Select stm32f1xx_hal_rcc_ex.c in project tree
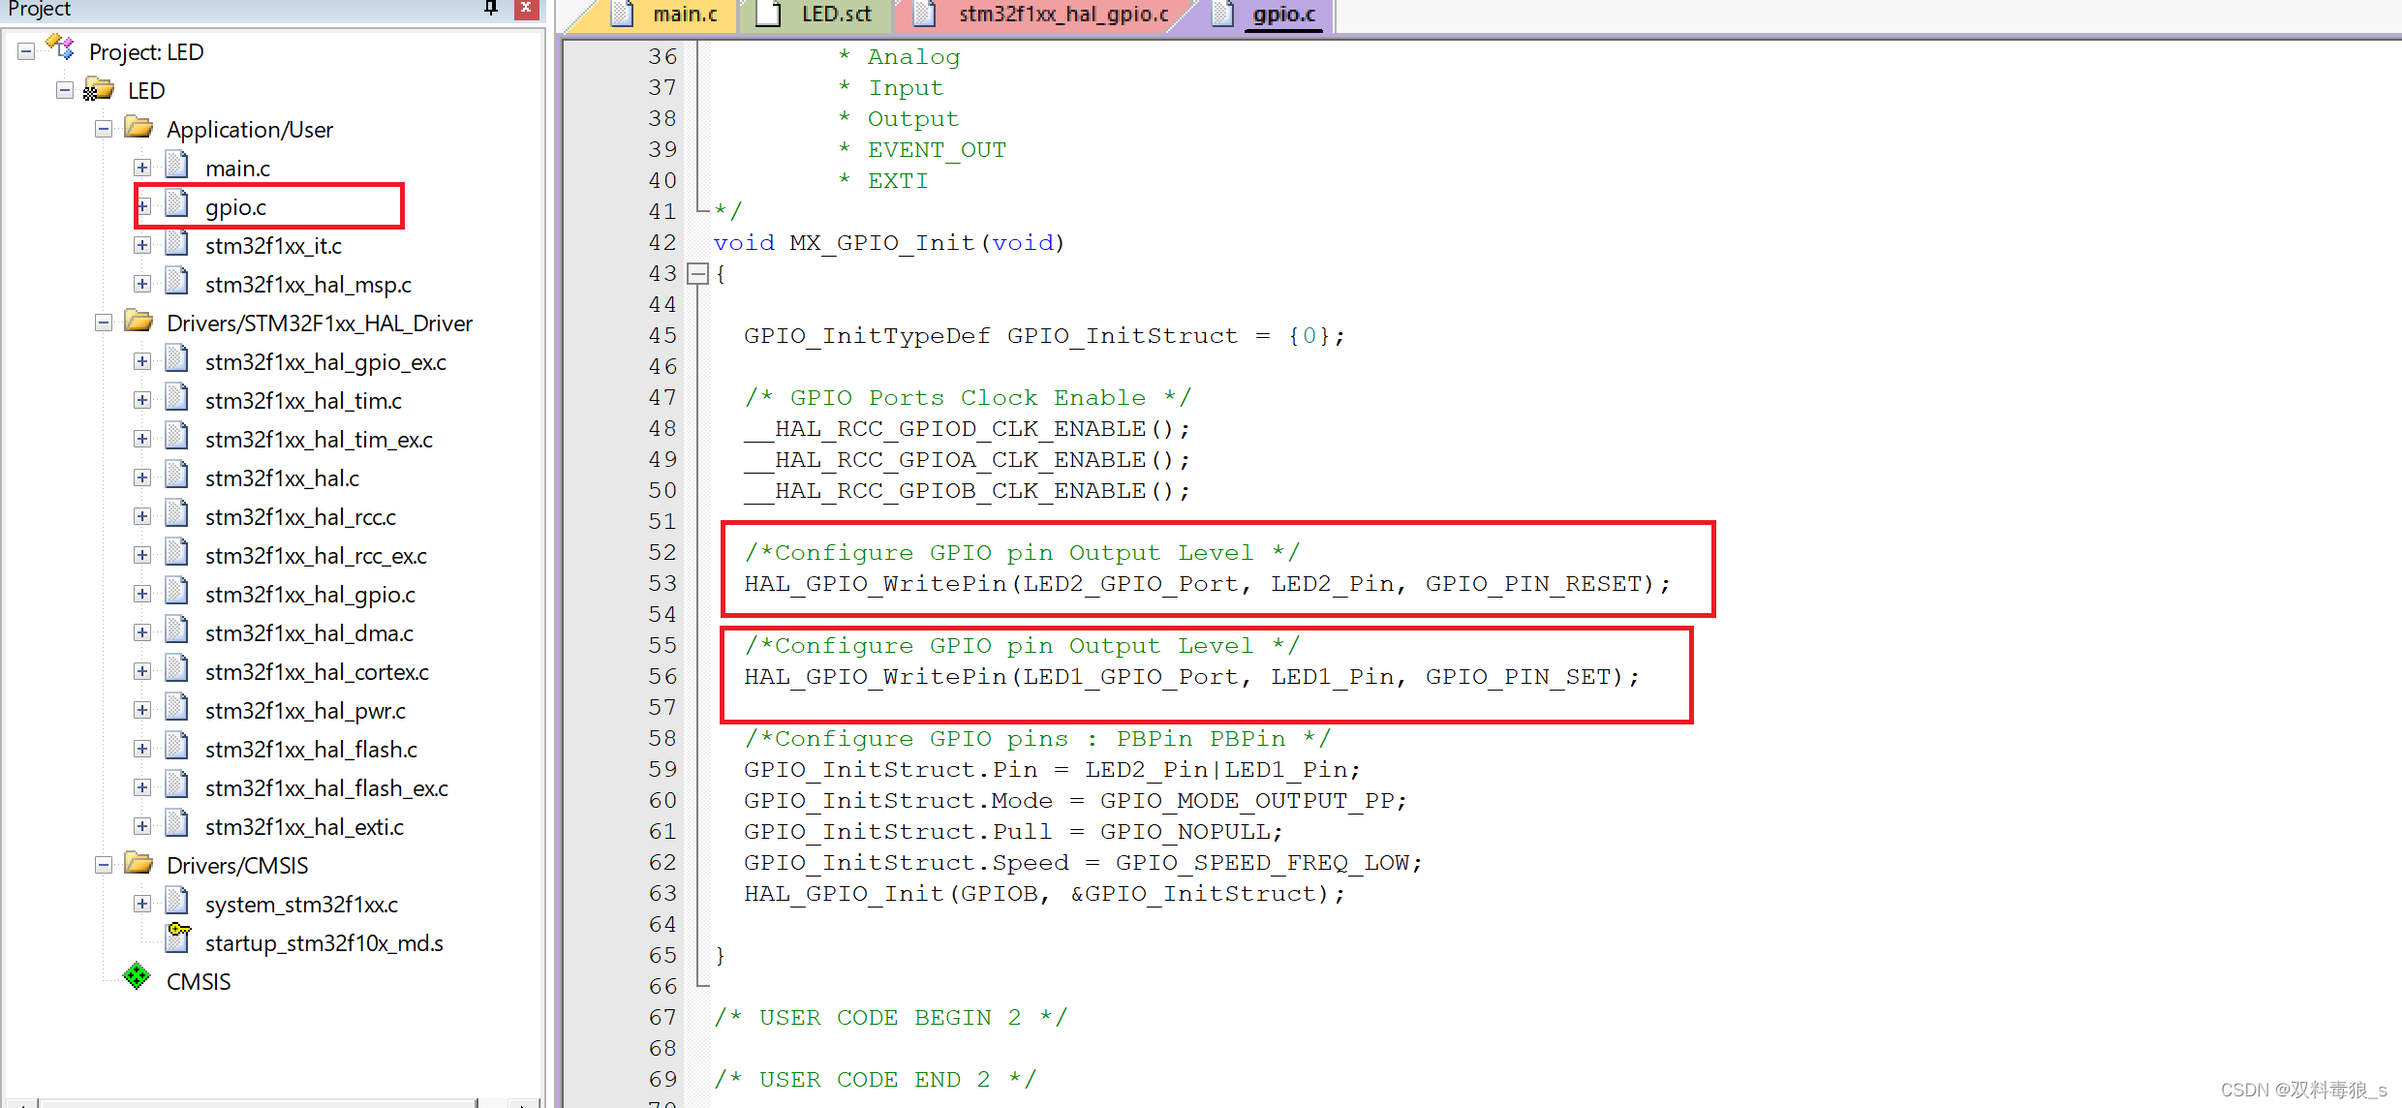Screen dimensions: 2402x1108 (x=316, y=556)
